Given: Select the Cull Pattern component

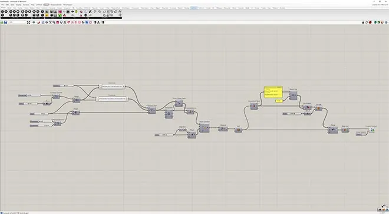Looking at the screenshot, I should 307,107.
